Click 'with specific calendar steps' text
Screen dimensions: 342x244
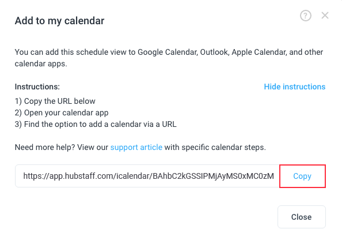[214, 148]
